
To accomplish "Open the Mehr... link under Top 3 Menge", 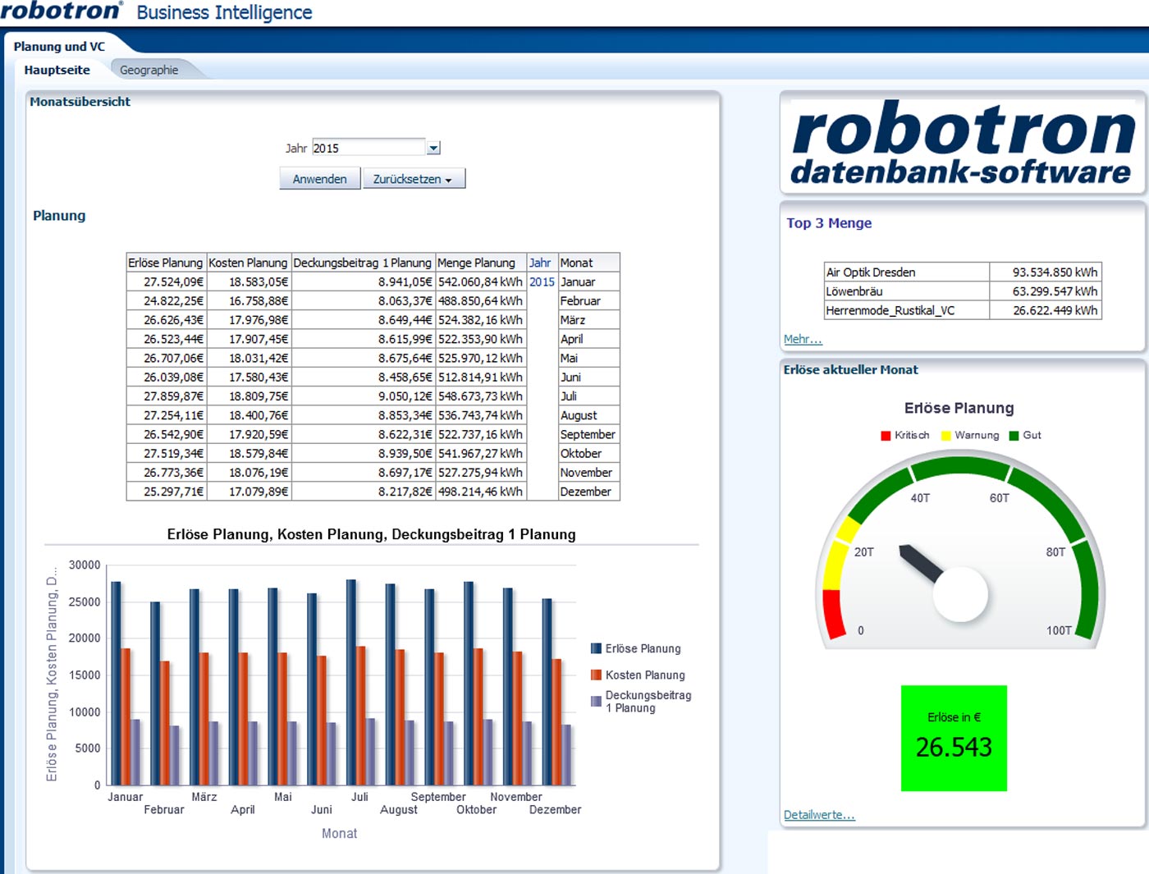I will [803, 339].
